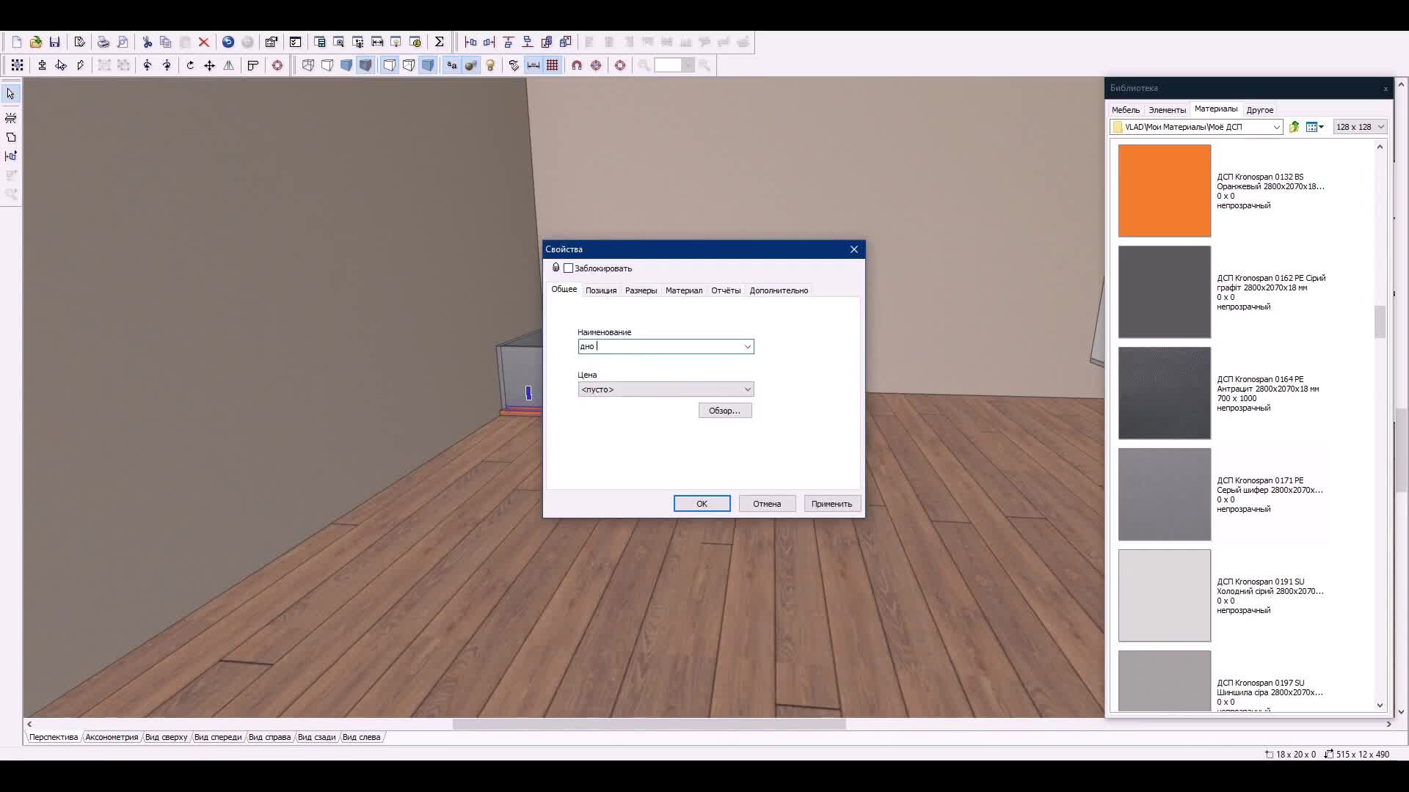Switch to Аксонометрия view tab

pos(112,737)
